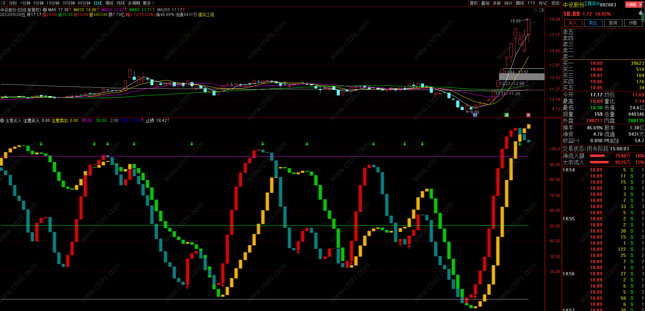This screenshot has width=645, height=311.
Task: Open the 自选 dropdown arrow
Action: click(641, 4)
